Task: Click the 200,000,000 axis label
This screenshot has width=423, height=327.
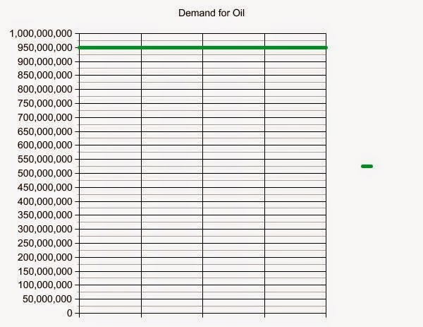Action: [x=45, y=257]
